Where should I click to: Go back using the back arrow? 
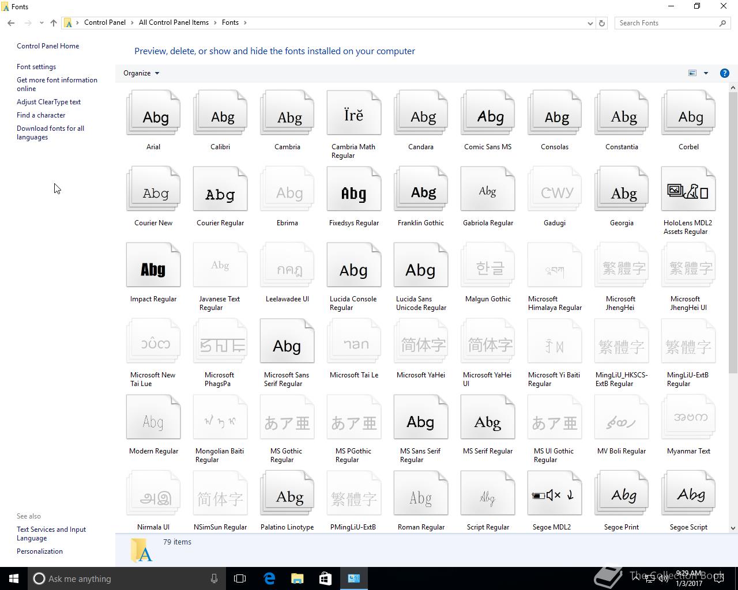click(11, 23)
